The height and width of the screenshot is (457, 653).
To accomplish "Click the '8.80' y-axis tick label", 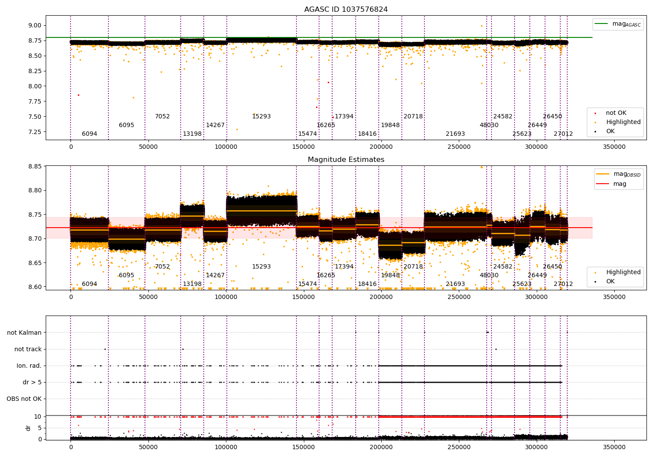I will [35, 191].
